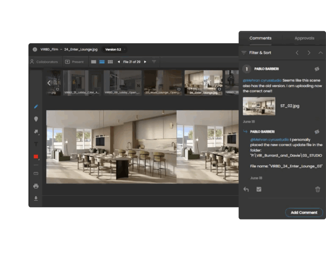Screen dimensions: 326x275
Task: Activate the text annotation tool
Action: point(36,144)
